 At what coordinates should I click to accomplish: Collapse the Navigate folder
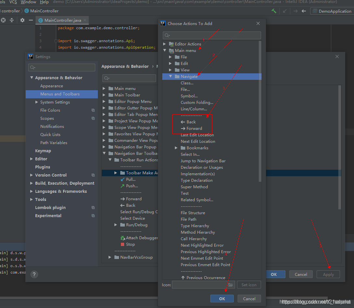pos(170,77)
